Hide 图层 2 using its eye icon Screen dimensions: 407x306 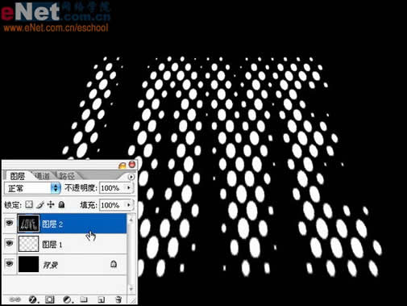10,223
